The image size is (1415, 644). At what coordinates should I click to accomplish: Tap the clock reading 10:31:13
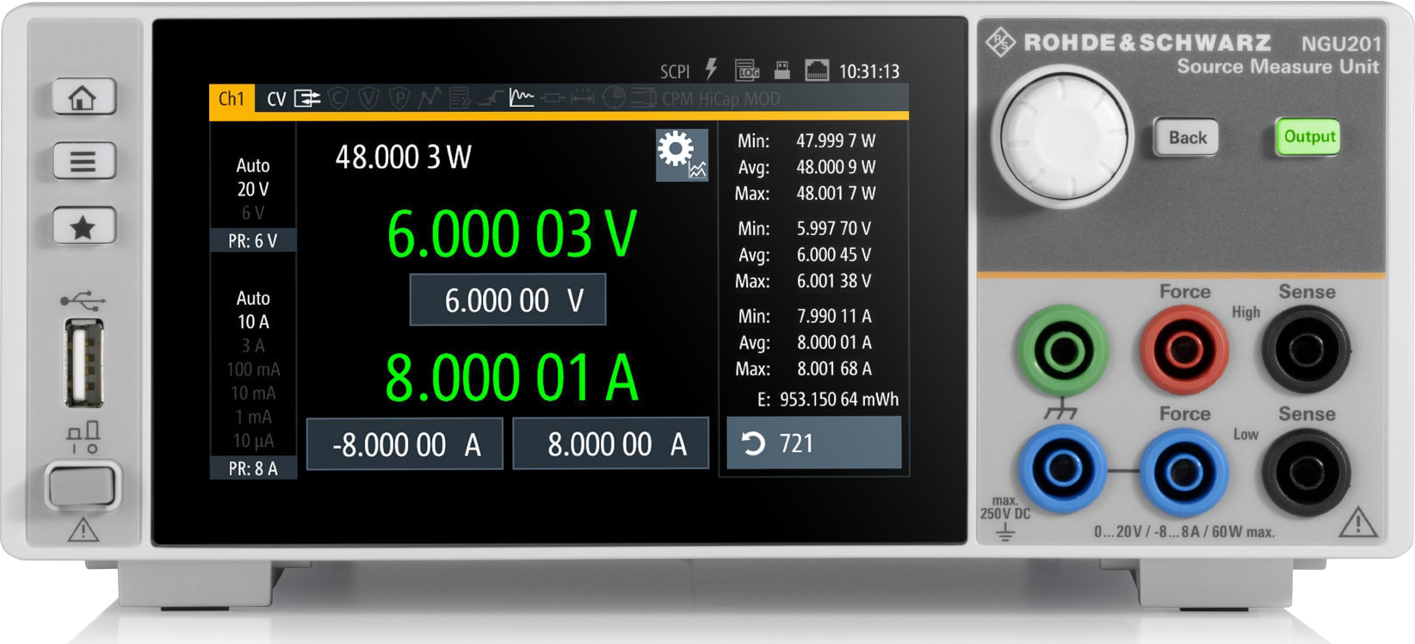868,71
